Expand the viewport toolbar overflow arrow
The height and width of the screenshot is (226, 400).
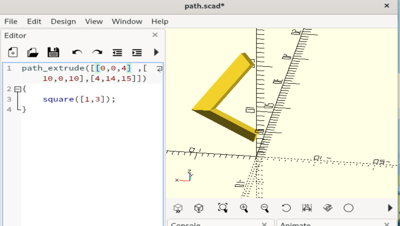390,208
